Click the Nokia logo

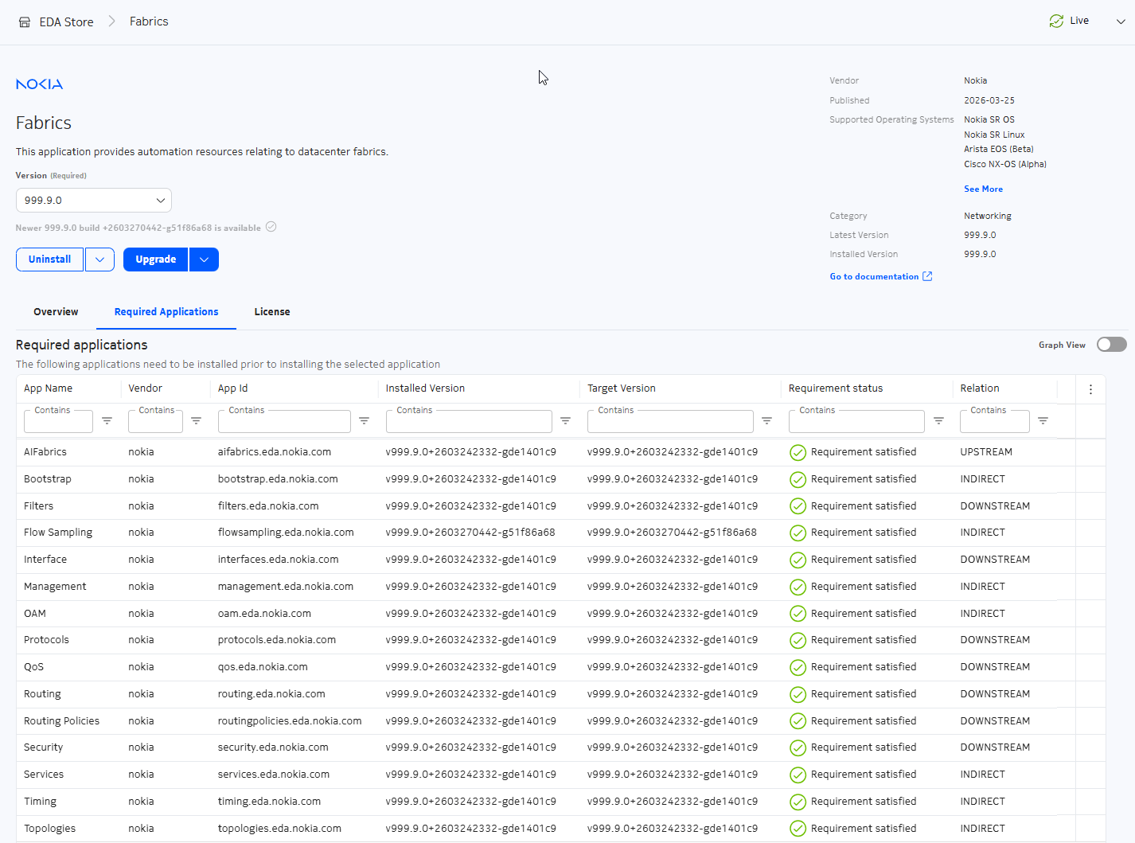point(39,84)
